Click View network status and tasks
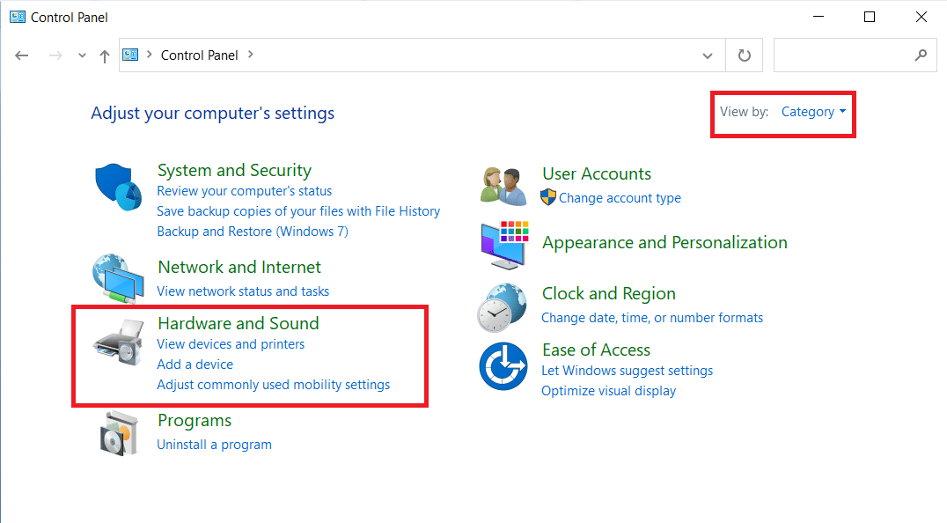This screenshot has height=523, width=947. (243, 291)
